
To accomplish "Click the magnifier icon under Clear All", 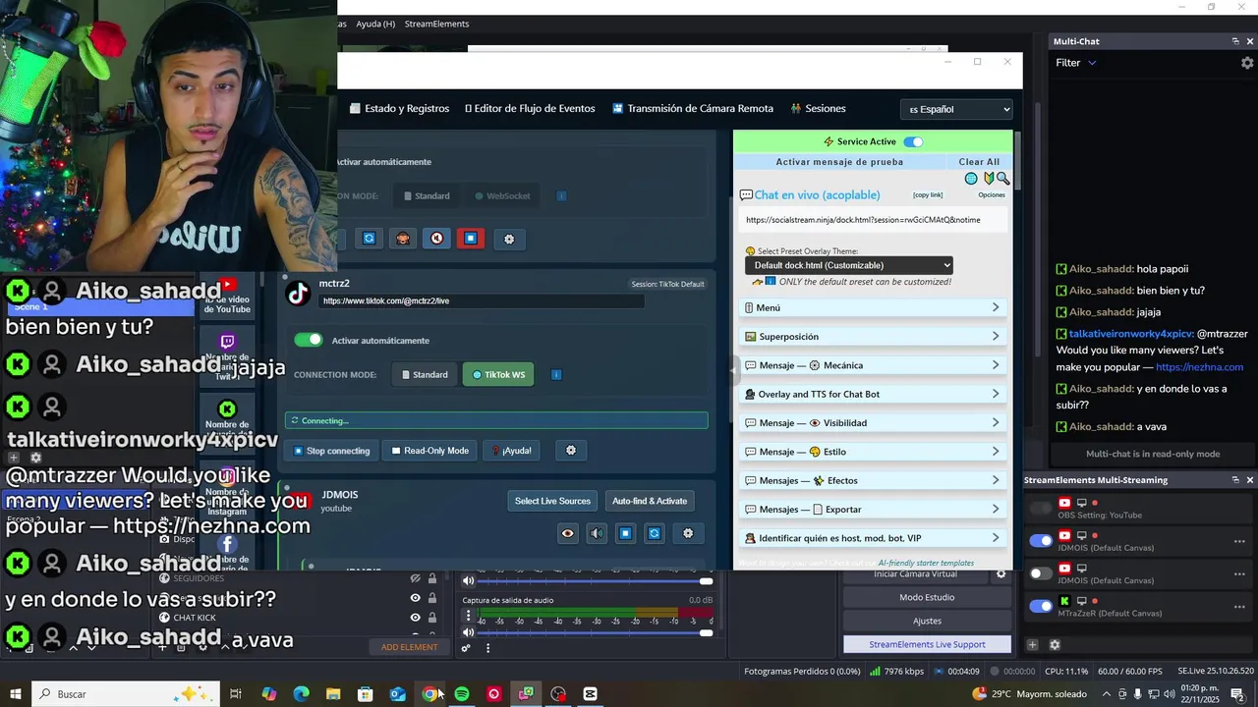I will tap(1002, 179).
